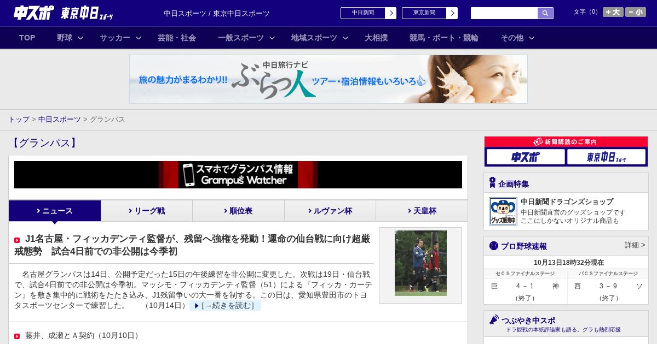
Task: Expand 地域スポーツ navigation dropdown
Action: click(x=320, y=38)
